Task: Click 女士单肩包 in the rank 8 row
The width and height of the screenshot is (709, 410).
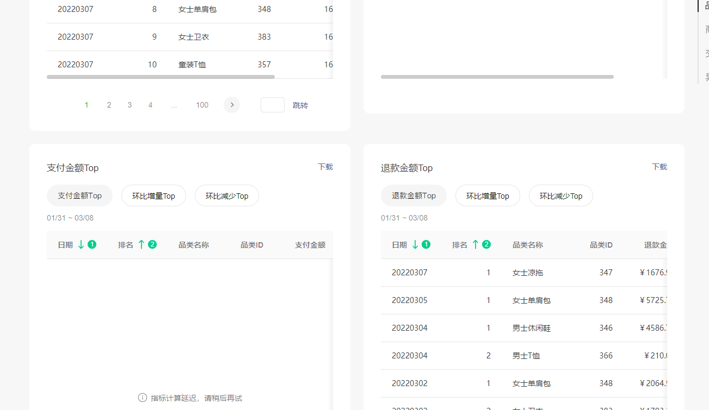Action: point(198,9)
